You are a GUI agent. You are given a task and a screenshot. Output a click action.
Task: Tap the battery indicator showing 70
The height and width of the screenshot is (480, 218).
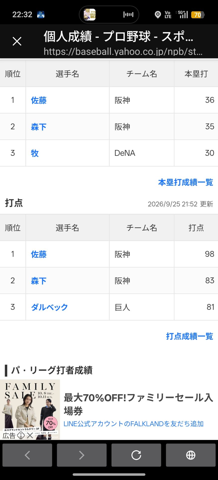click(198, 15)
